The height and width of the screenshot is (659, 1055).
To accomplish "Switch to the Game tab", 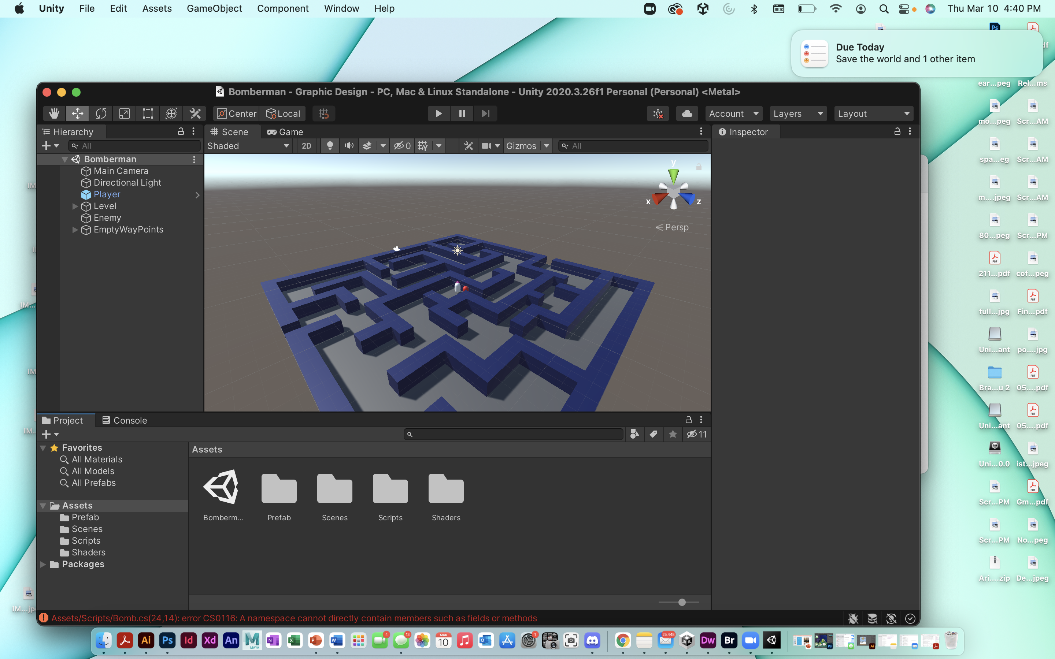I will click(x=285, y=132).
